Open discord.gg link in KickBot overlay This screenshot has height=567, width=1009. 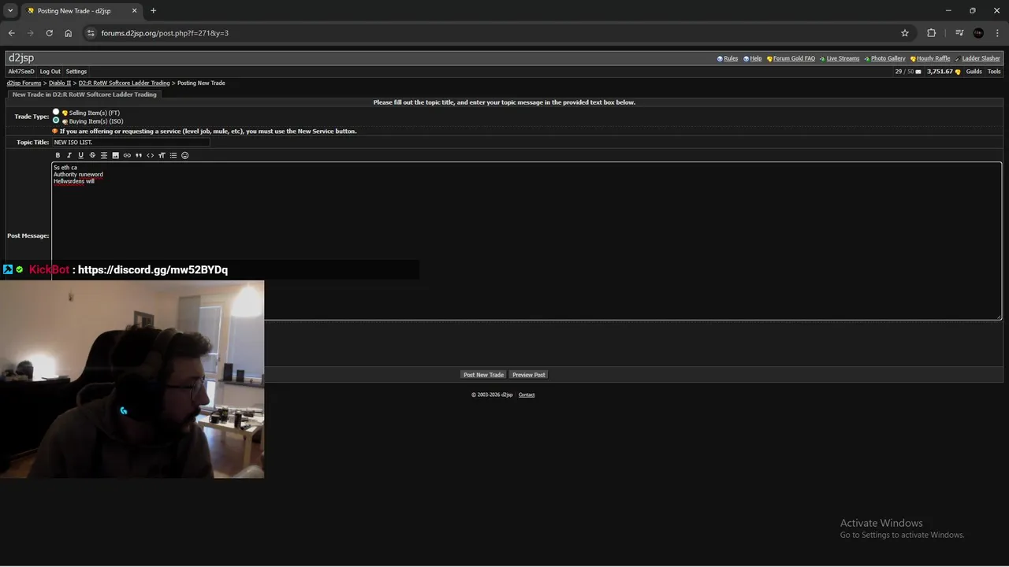153,269
